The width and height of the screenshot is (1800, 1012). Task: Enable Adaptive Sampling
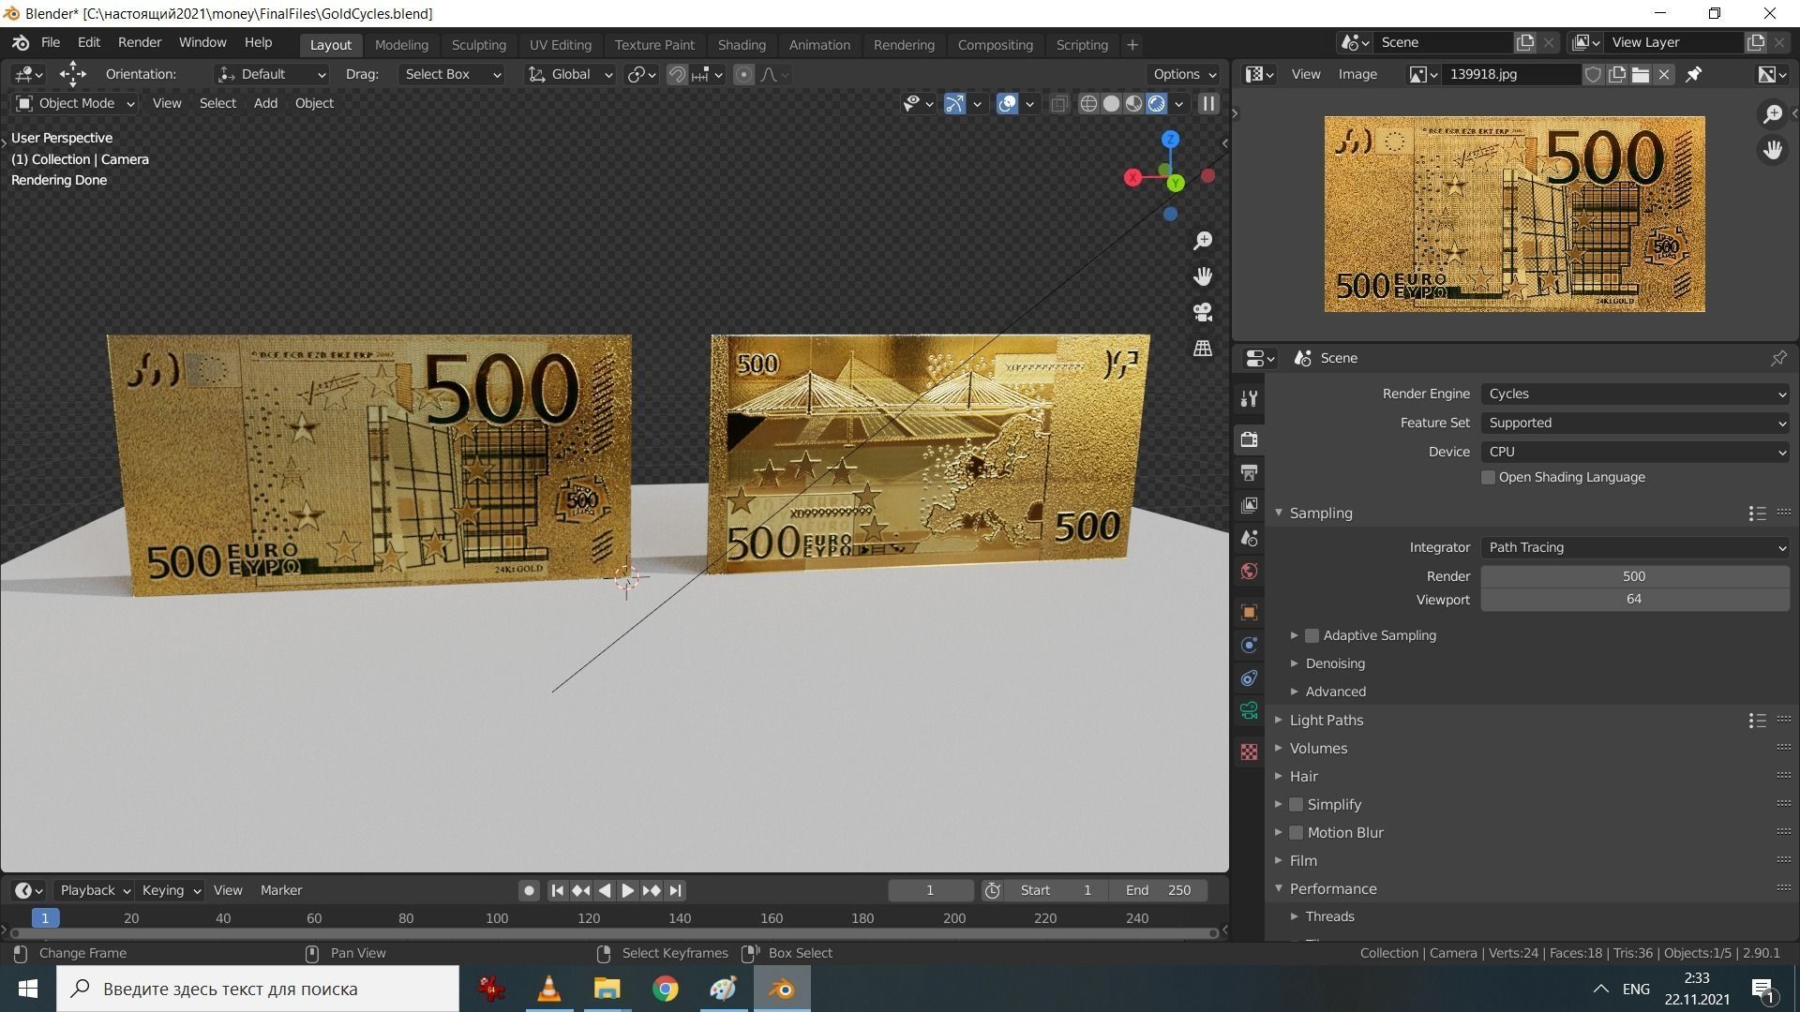[1312, 635]
